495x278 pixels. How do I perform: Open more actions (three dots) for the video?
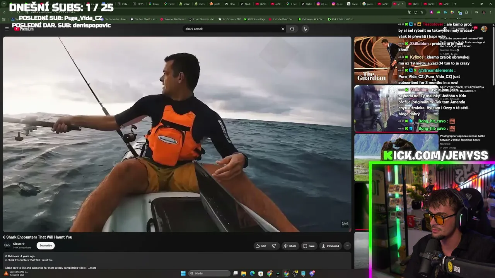click(347, 246)
